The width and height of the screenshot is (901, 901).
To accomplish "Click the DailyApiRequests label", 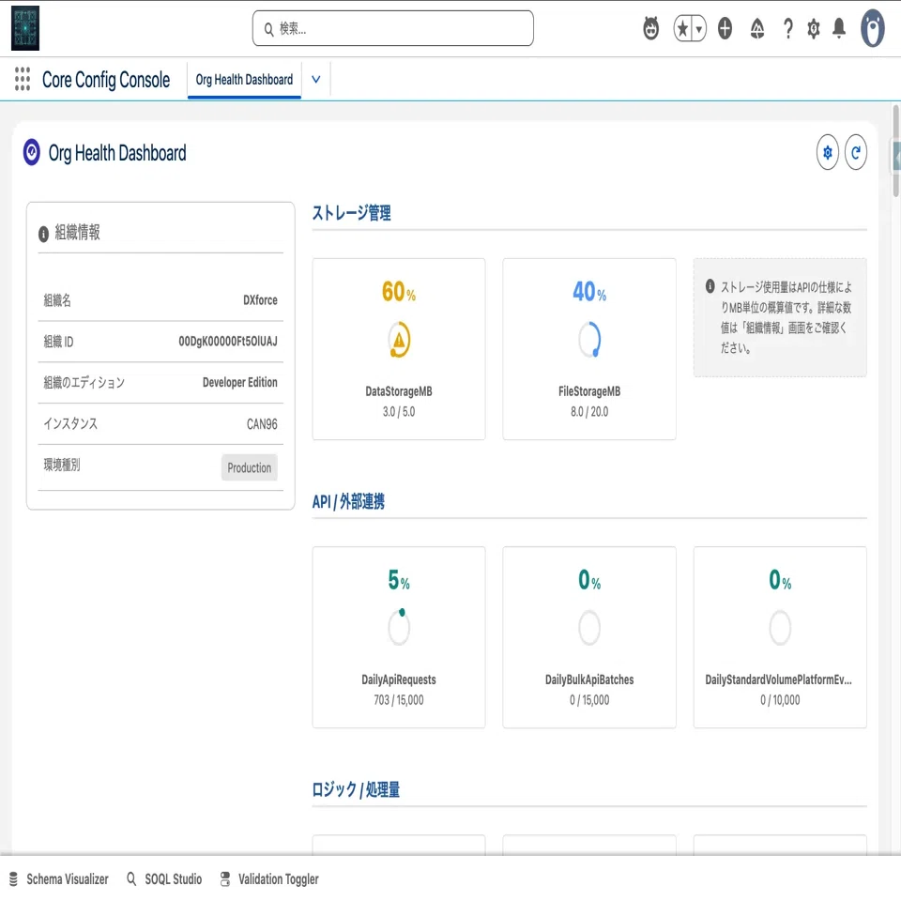I will [399, 680].
